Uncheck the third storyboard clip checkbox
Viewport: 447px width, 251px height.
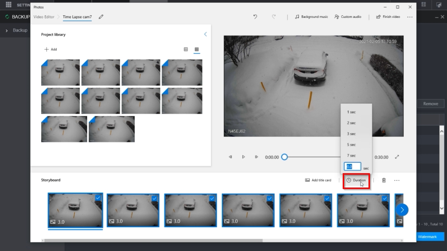[212, 198]
